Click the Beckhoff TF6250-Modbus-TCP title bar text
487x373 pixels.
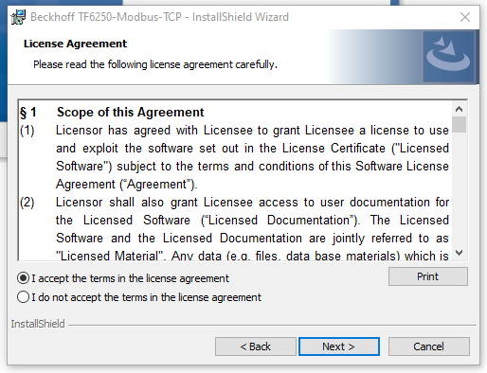[x=159, y=17]
